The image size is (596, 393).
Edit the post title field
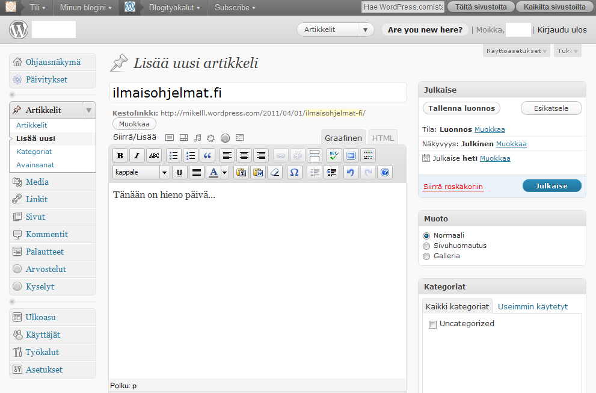tap(258, 93)
